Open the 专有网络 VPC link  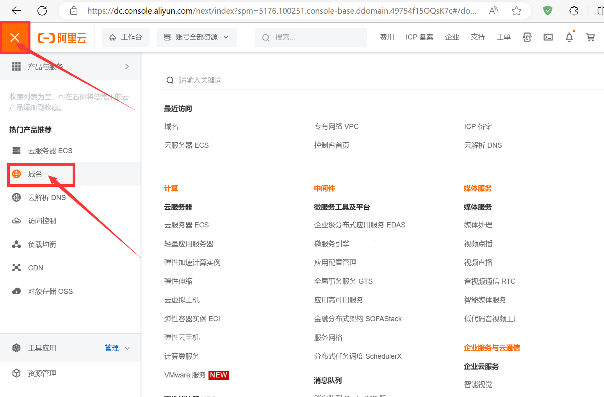tap(336, 127)
